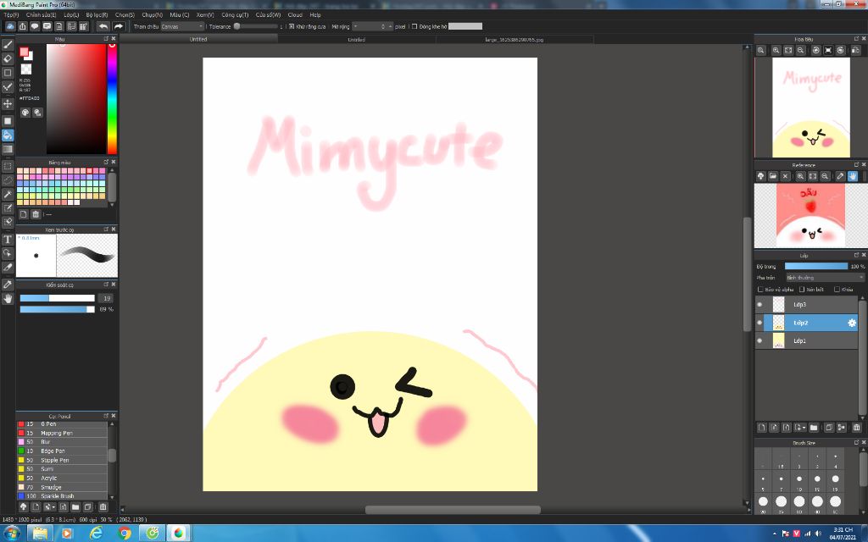This screenshot has height=542, width=868.
Task: Open Windows Start button
Action: tap(12, 534)
